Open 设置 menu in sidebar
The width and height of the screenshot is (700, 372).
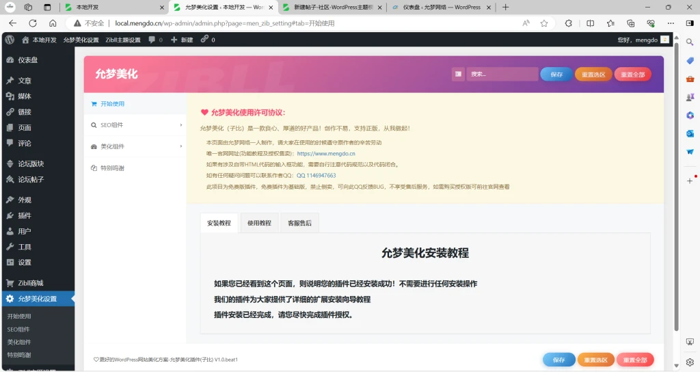(38, 263)
